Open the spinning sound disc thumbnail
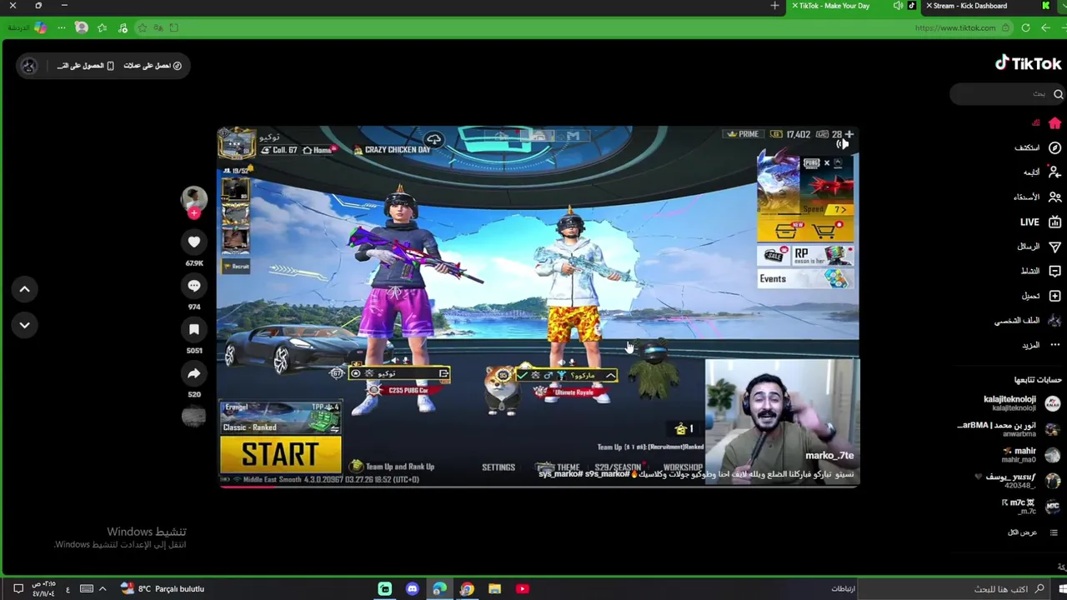Viewport: 1067px width, 600px height. coord(193,417)
